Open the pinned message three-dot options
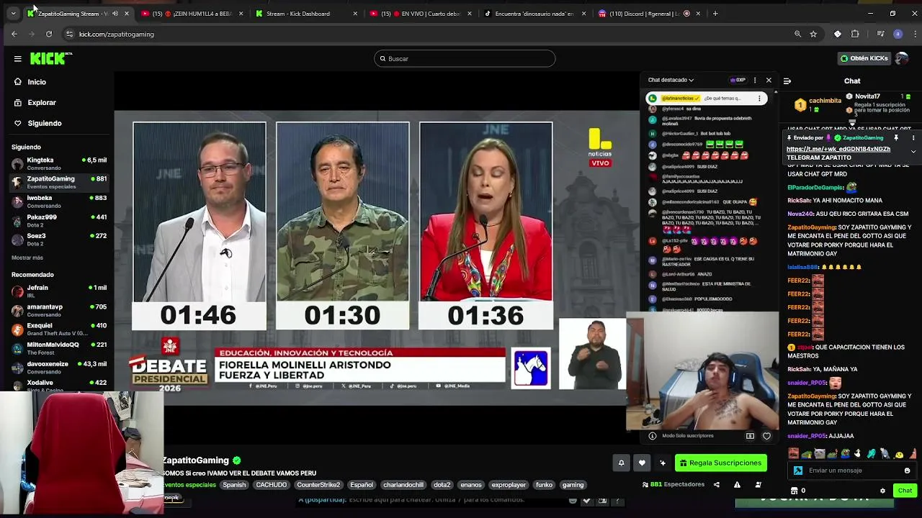922x518 pixels. (x=913, y=137)
